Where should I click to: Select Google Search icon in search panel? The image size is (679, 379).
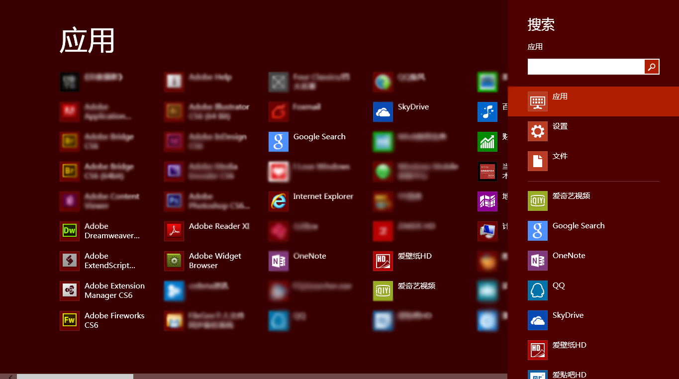point(538,231)
